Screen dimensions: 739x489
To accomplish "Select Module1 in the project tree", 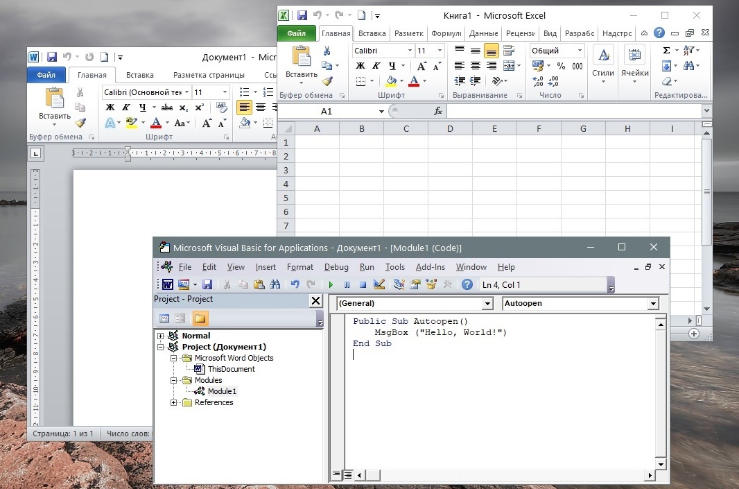I will tap(222, 391).
